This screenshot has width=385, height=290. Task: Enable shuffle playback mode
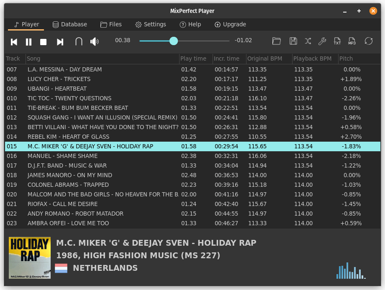[x=308, y=41]
